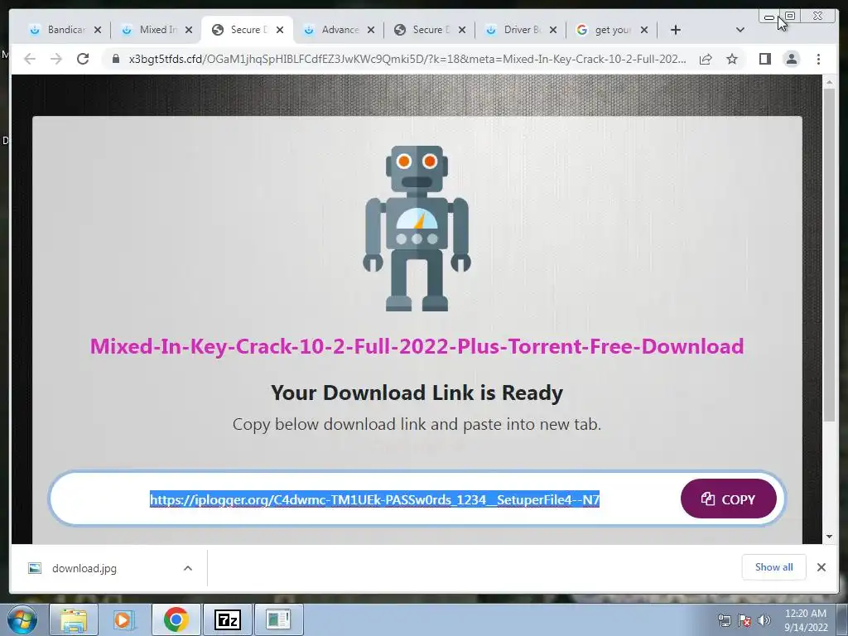Screen dimensions: 848x636
Task: Click the Mixed-In-Key-Crack title text
Action: click(x=417, y=346)
